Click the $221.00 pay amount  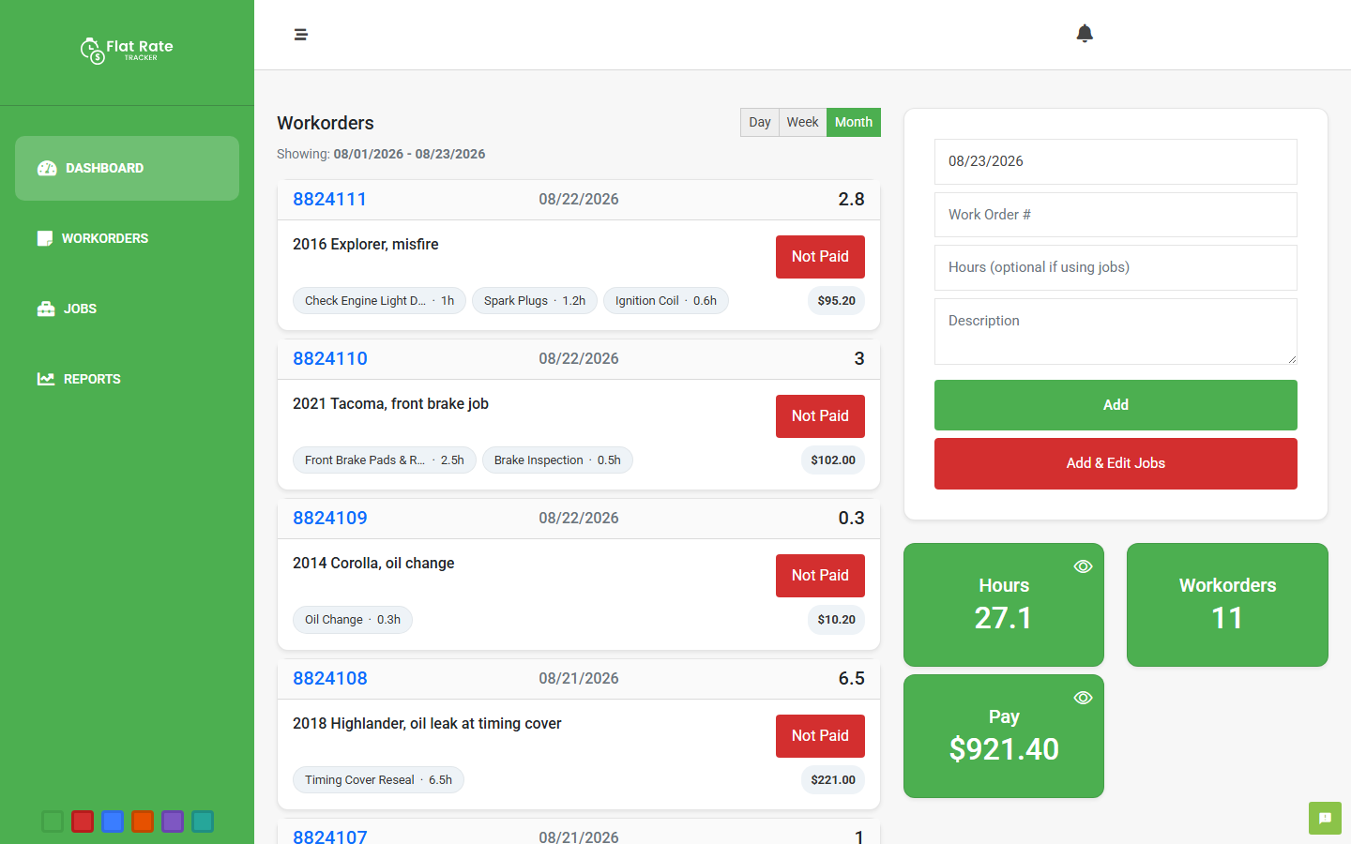[x=833, y=780]
